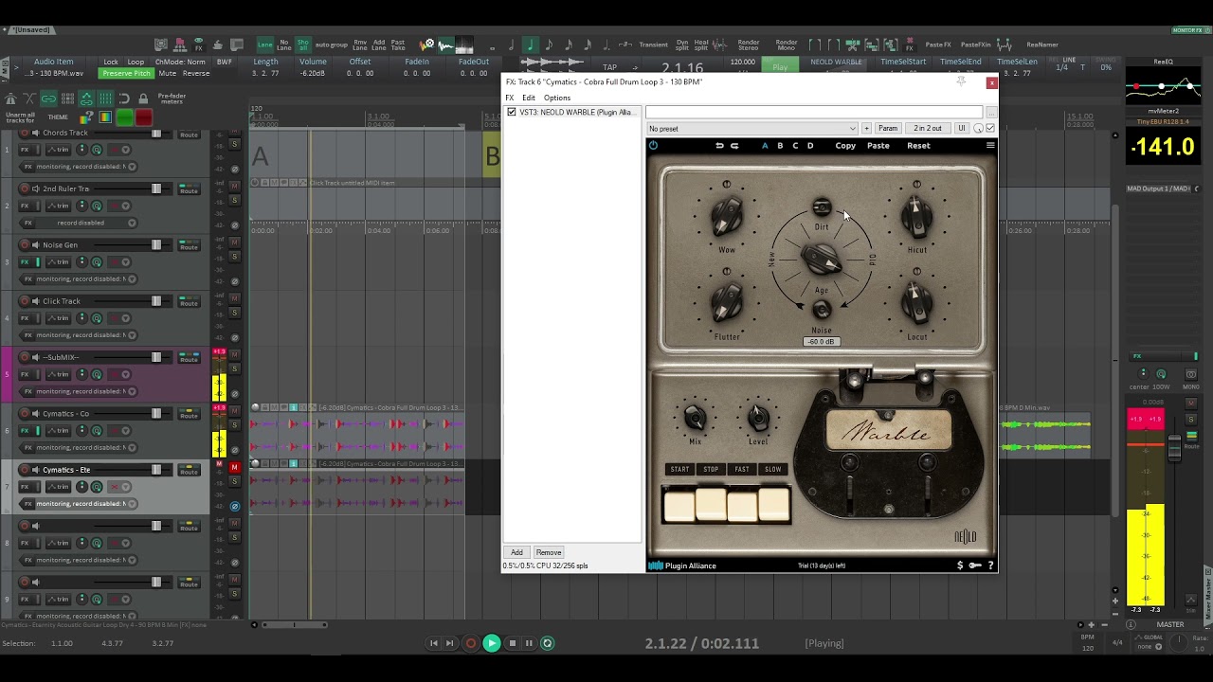The height and width of the screenshot is (682, 1213).
Task: Click the auto-crossfade icon in toolbar
Action: (29, 99)
